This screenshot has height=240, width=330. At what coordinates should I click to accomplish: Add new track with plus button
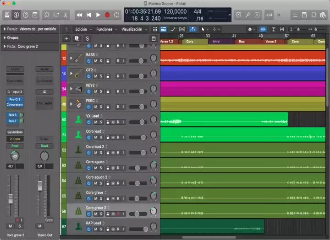coord(66,39)
